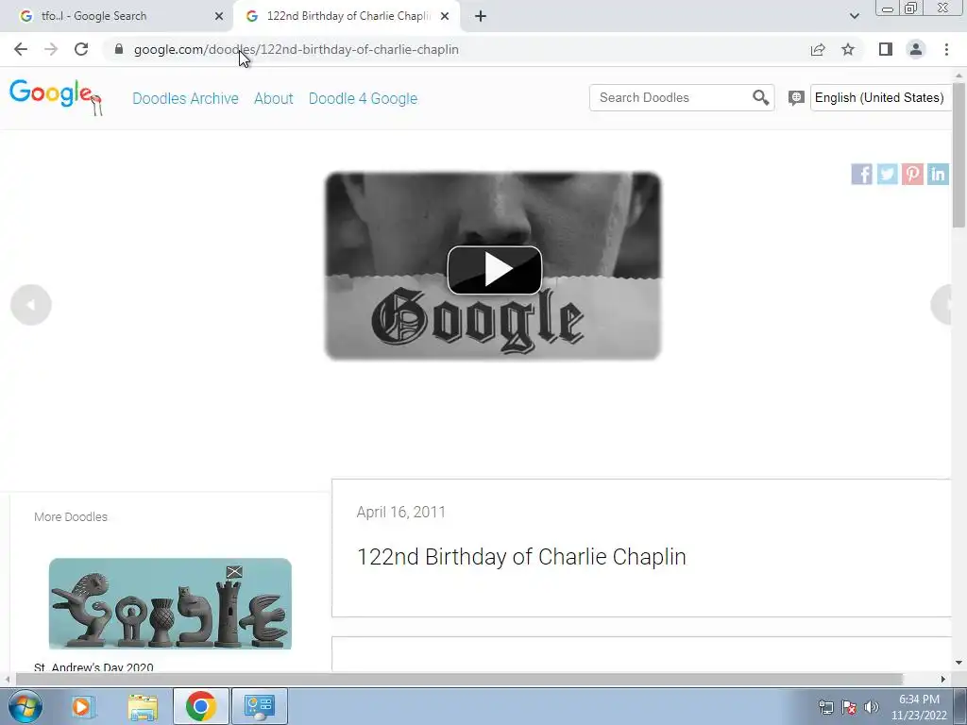Click the taskbar clock showing 6:34 PM

coord(919,707)
